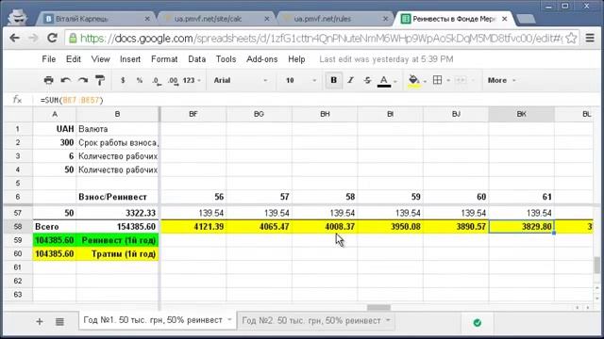Open the Edit menu
This screenshot has width=604, height=339.
[74, 59]
